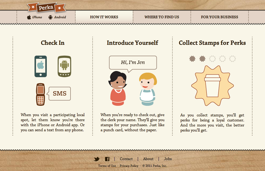Open the For Your Business tab
The width and height of the screenshot is (265, 171).
click(220, 17)
